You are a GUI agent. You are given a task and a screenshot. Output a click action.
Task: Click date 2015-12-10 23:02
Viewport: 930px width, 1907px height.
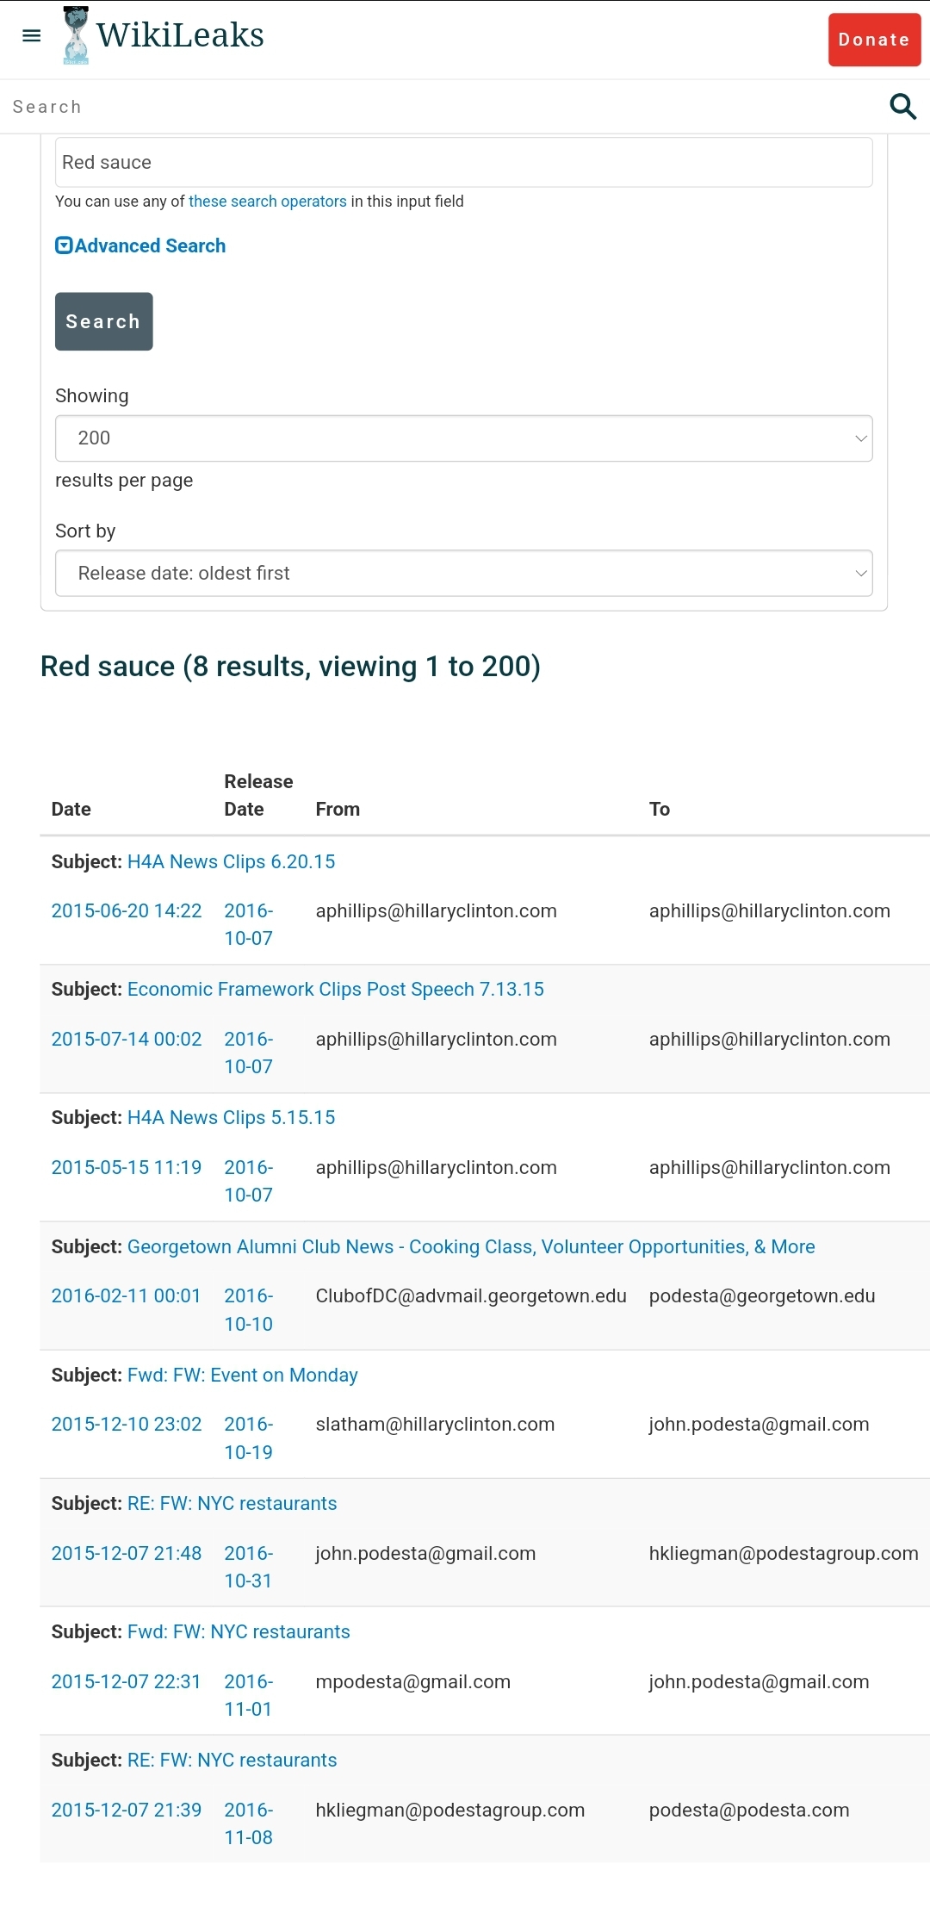[x=127, y=1425]
